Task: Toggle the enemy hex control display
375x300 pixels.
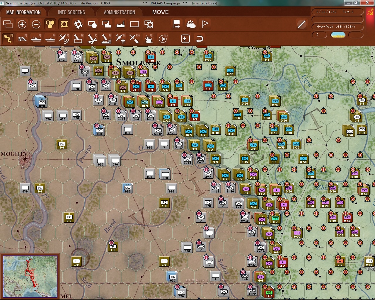Action: (64, 24)
